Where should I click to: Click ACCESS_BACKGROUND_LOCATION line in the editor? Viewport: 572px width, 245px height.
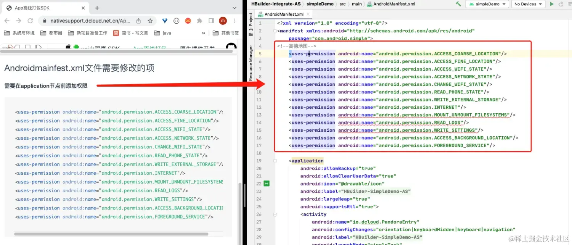coord(403,138)
